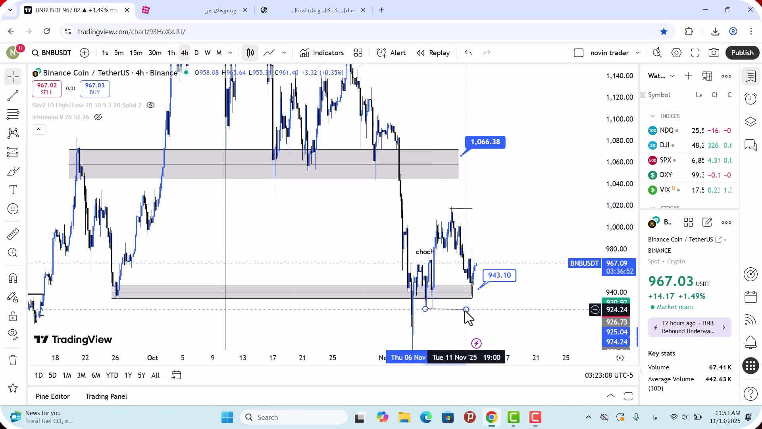Select the brush drawing tool
The height and width of the screenshot is (429, 762).
click(13, 171)
